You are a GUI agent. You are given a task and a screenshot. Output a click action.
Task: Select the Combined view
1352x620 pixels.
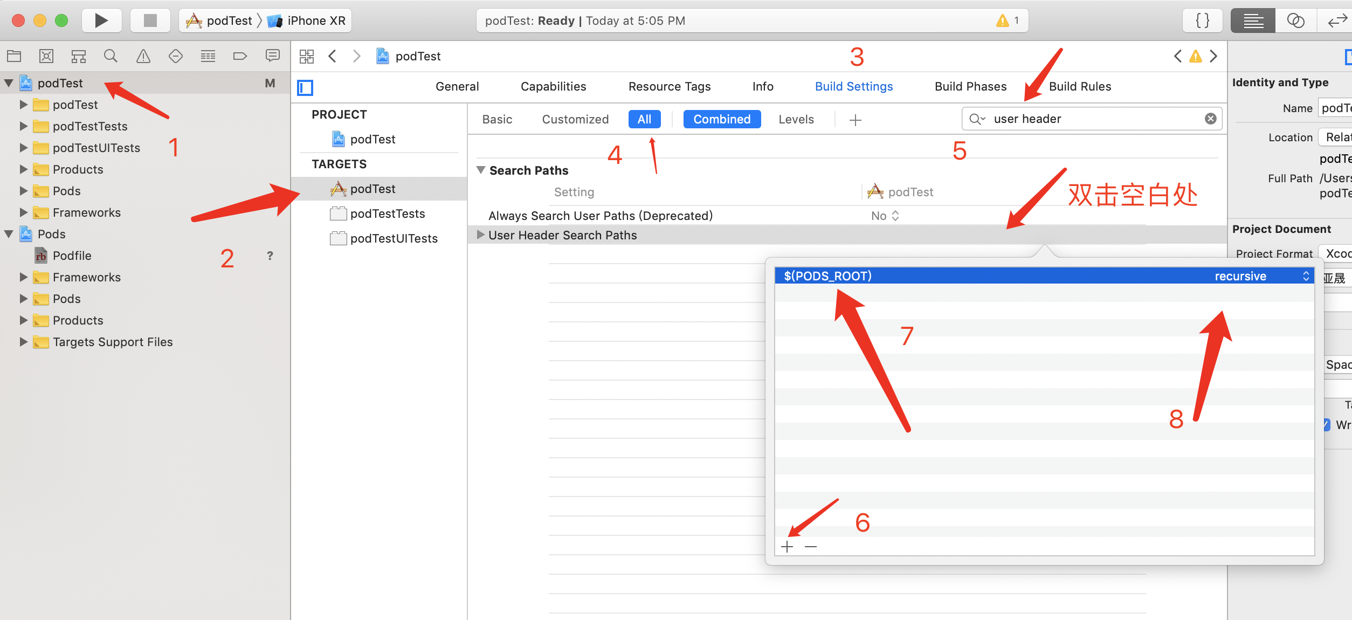[722, 119]
